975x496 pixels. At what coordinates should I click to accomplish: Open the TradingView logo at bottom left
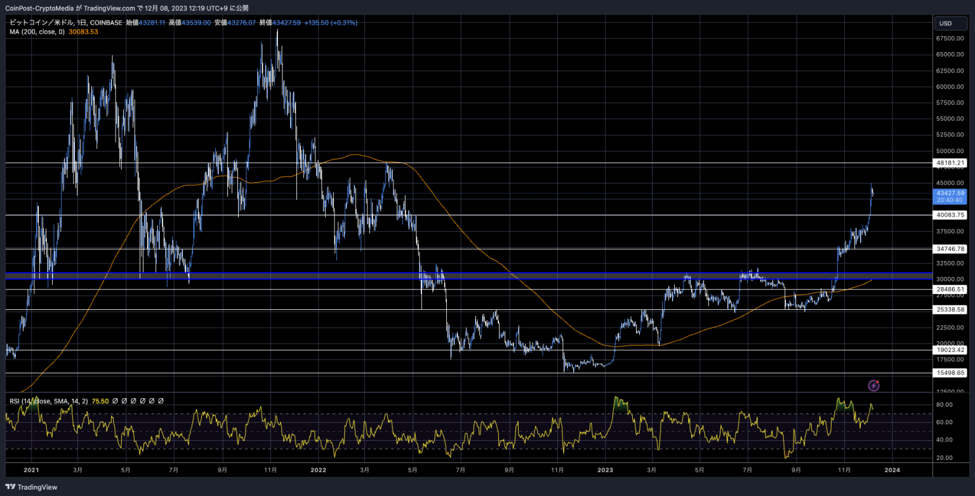(32, 487)
